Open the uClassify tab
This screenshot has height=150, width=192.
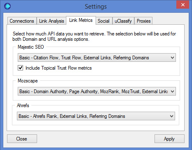(x=123, y=21)
